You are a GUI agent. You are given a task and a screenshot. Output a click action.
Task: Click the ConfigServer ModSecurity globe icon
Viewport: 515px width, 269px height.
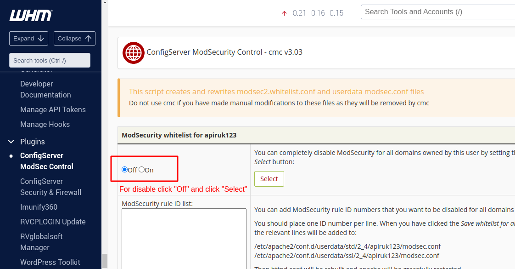point(134,52)
